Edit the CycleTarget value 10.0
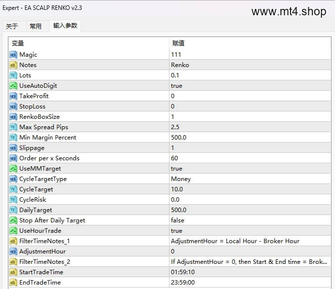 pyautogui.click(x=250, y=189)
